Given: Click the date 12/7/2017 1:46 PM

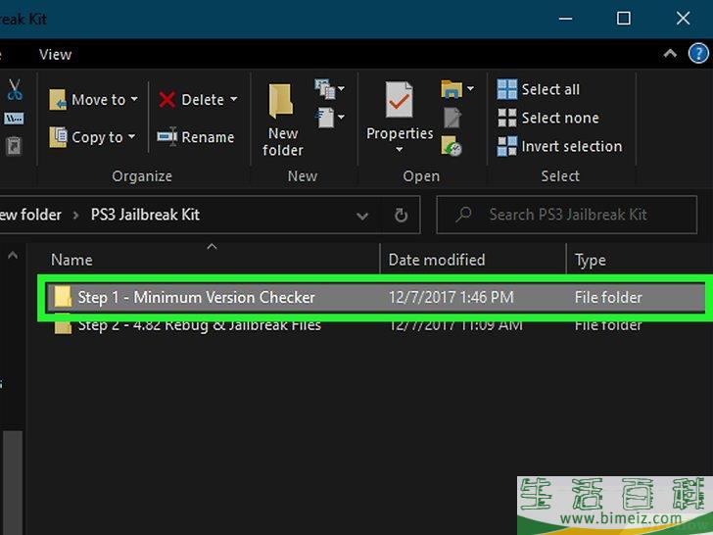Looking at the screenshot, I should coord(452,297).
